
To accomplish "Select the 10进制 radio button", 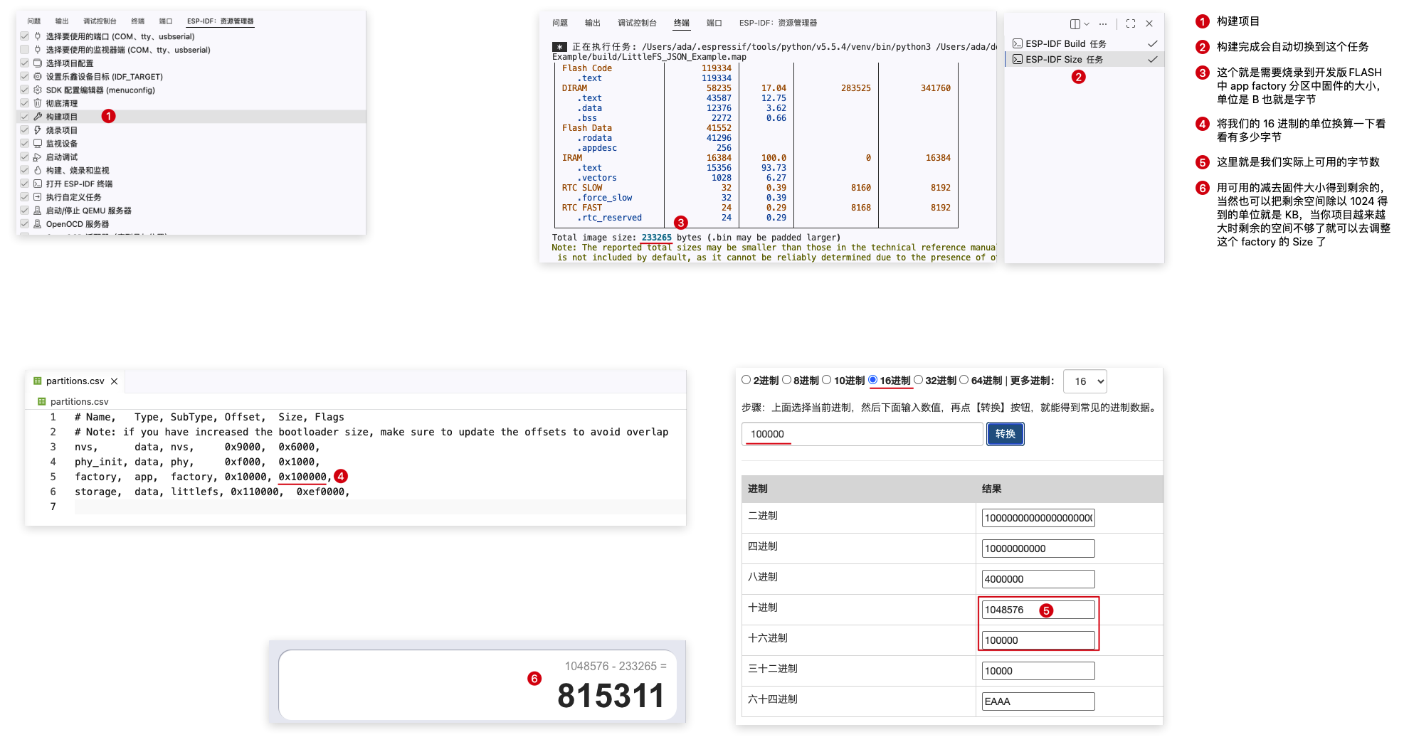I will pyautogui.click(x=827, y=380).
